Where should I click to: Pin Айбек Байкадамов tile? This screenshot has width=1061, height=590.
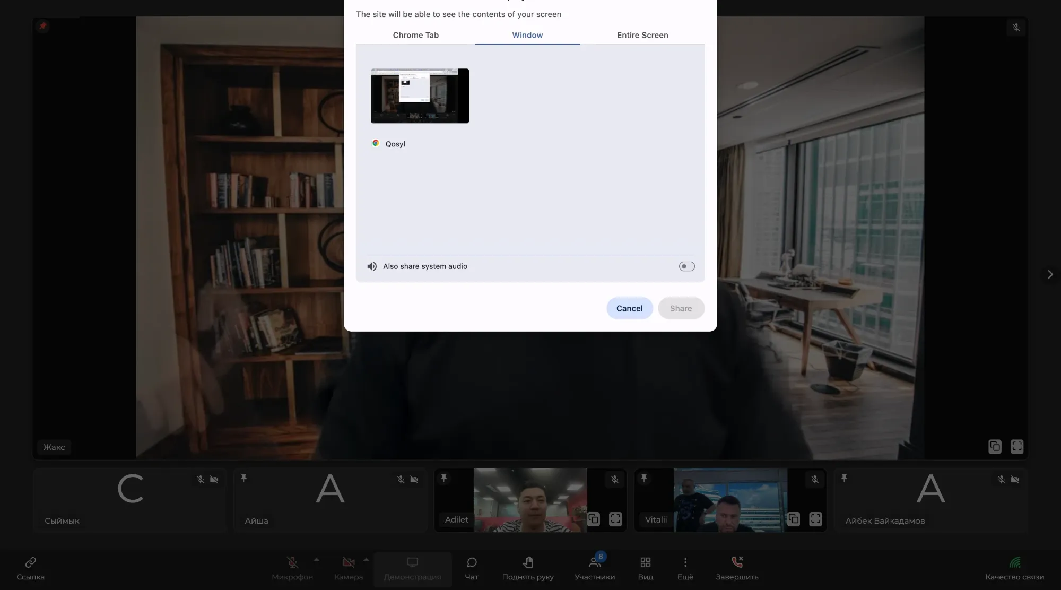843,478
